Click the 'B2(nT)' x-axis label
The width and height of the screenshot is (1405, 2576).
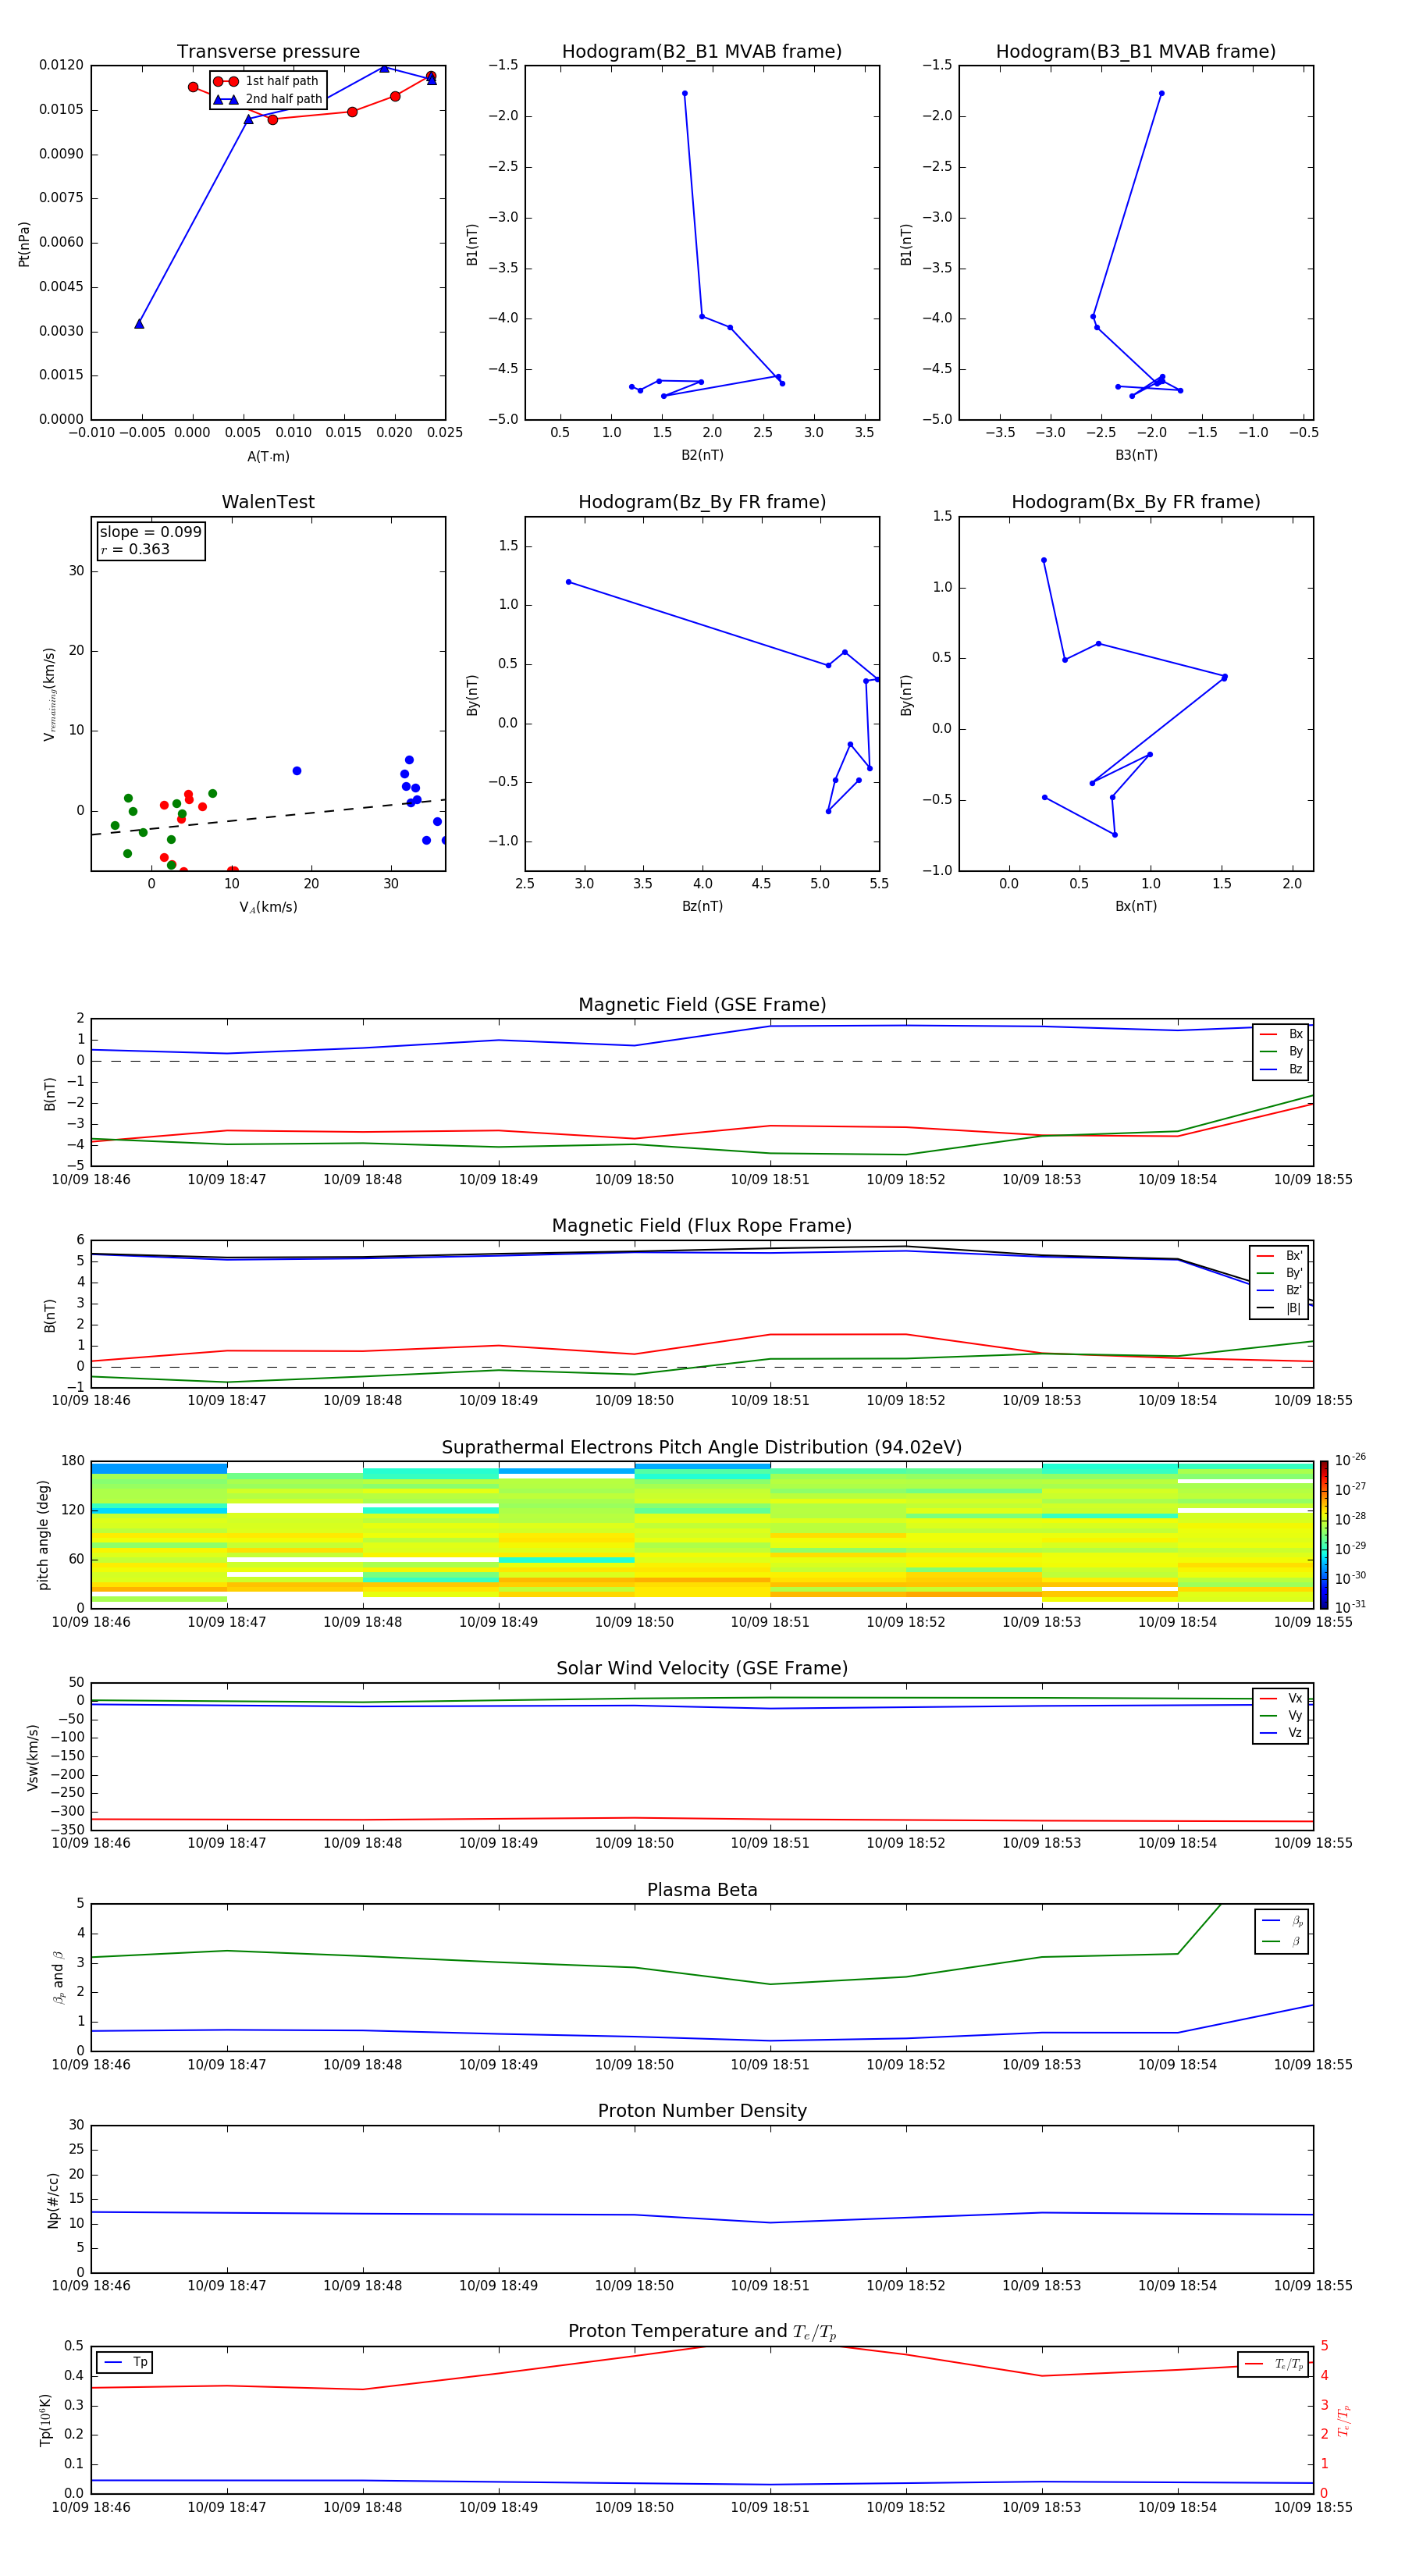coord(702,455)
